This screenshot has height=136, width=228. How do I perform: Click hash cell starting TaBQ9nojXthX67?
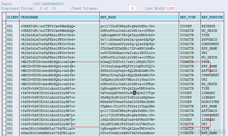[x=128, y=80]
